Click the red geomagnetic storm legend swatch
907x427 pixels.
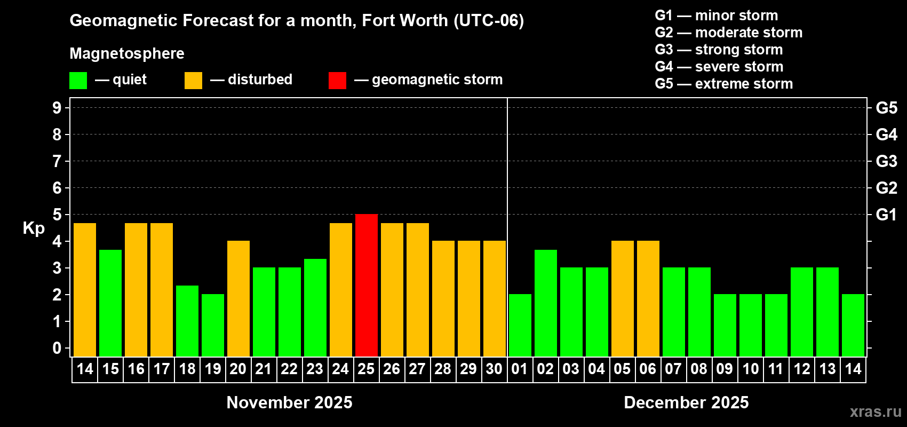[x=337, y=81]
